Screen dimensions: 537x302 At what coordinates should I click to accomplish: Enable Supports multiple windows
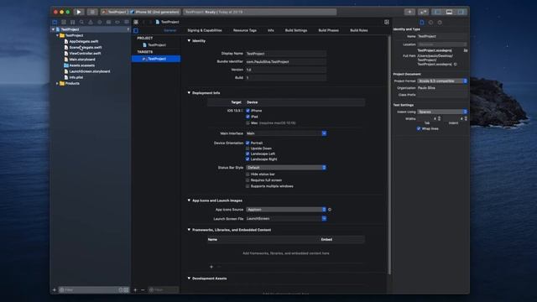pos(248,186)
